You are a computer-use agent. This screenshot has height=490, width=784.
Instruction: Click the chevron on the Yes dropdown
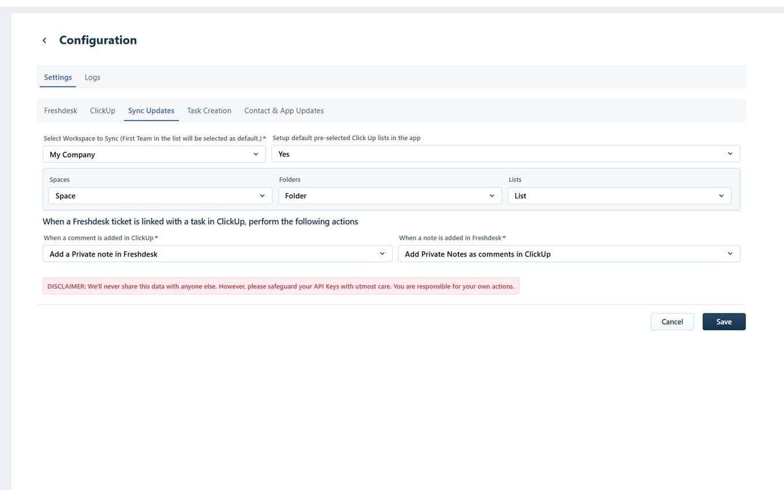pyautogui.click(x=730, y=153)
